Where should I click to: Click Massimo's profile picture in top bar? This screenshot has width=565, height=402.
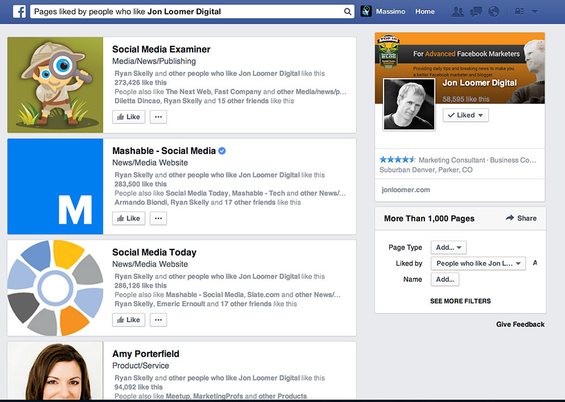point(366,11)
